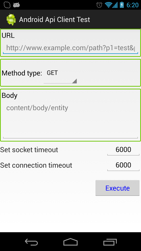Viewport: 141px width, 251px height.
Task: Focus the URL input field
Action: tap(70, 48)
